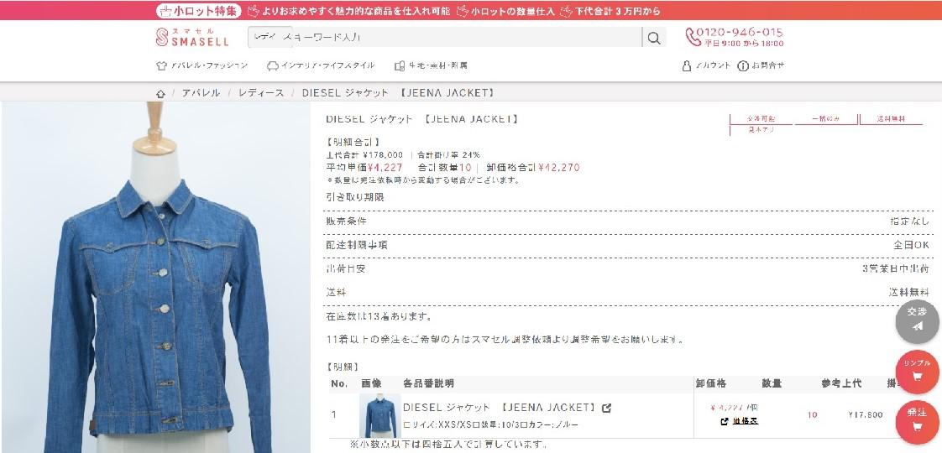Image resolution: width=942 pixels, height=453 pixels.
Task: Click the phone number icon
Action: coord(693,37)
